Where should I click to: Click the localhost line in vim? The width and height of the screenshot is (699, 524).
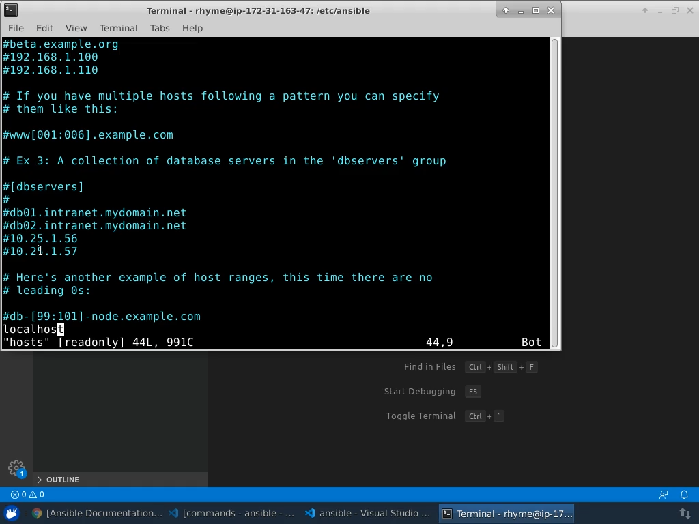(x=33, y=330)
